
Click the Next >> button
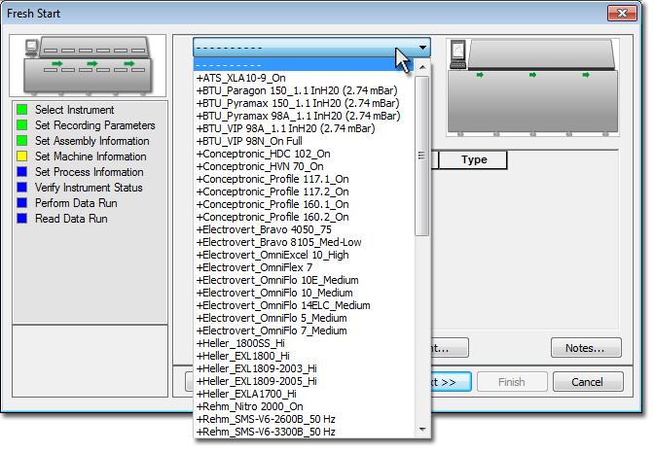(x=450, y=382)
